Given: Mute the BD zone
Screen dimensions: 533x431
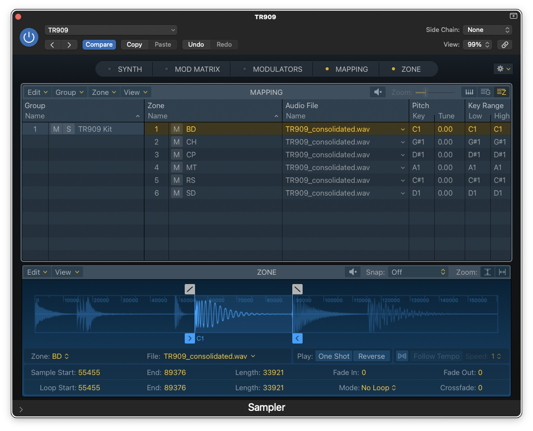Looking at the screenshot, I should tap(176, 129).
